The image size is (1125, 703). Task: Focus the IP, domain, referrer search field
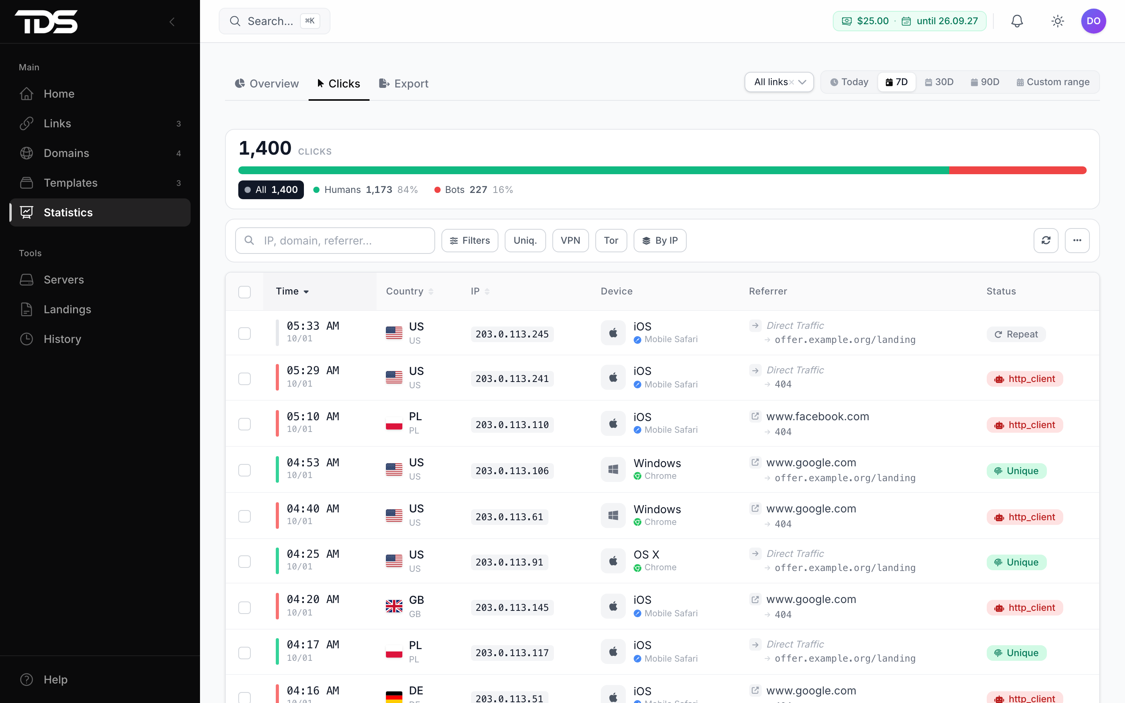335,240
